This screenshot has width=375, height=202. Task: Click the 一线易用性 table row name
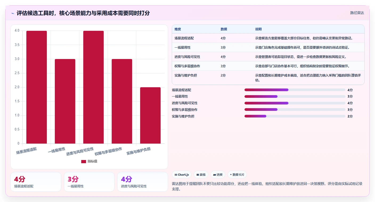(182, 47)
